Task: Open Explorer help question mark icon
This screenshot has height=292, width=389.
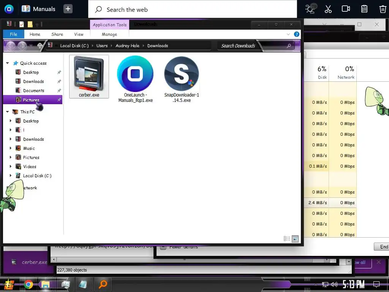Action: coord(296,34)
